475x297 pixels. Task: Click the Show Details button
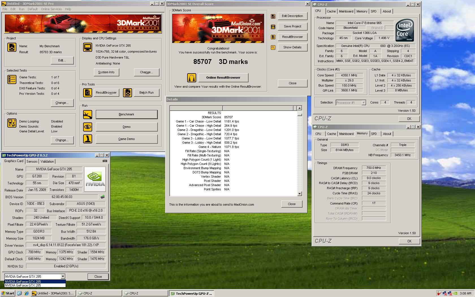pos(292,48)
